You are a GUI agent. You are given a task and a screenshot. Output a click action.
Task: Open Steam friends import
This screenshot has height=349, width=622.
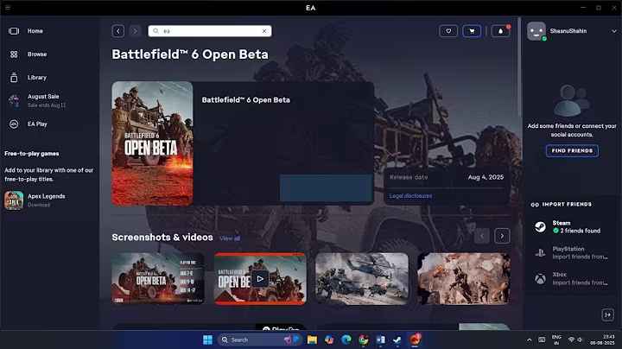pos(572,227)
